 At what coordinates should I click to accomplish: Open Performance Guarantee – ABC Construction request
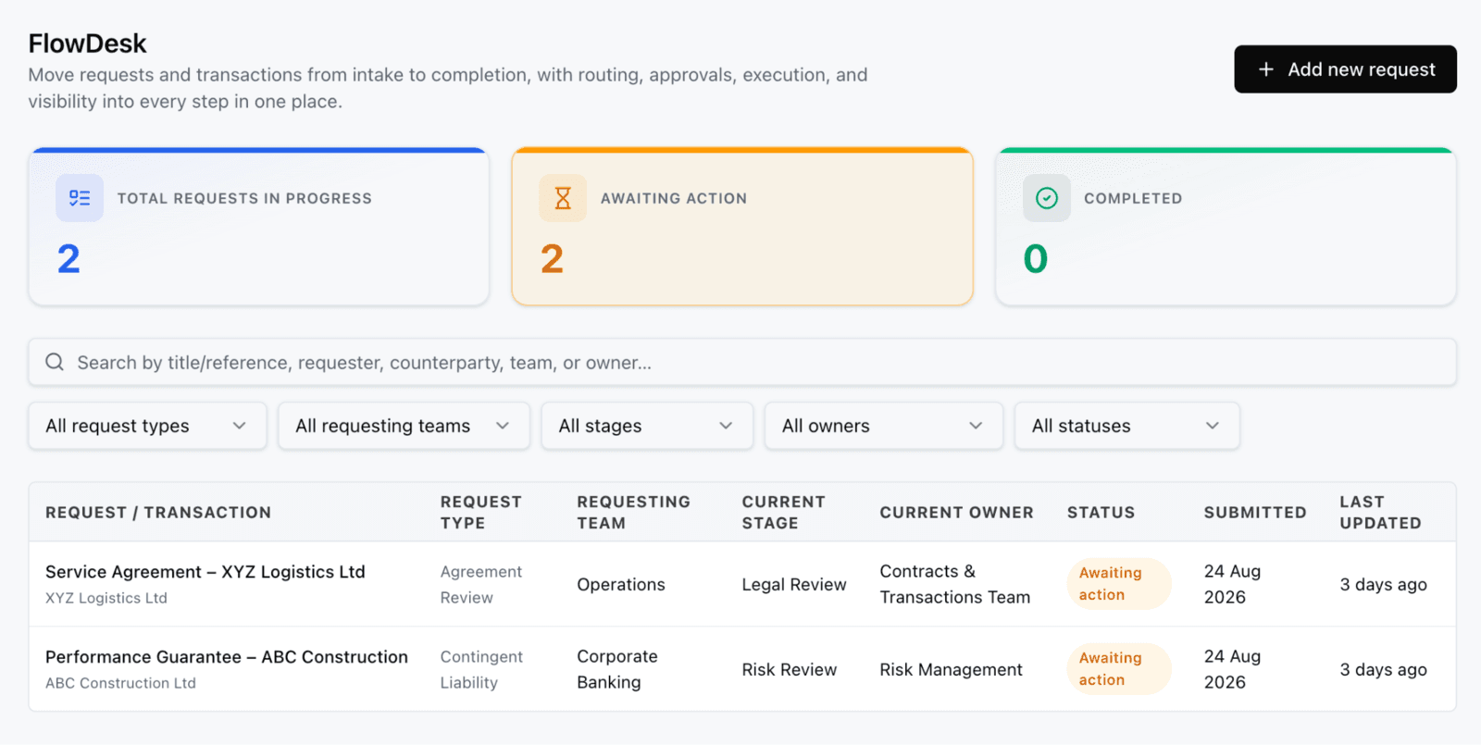coord(227,657)
